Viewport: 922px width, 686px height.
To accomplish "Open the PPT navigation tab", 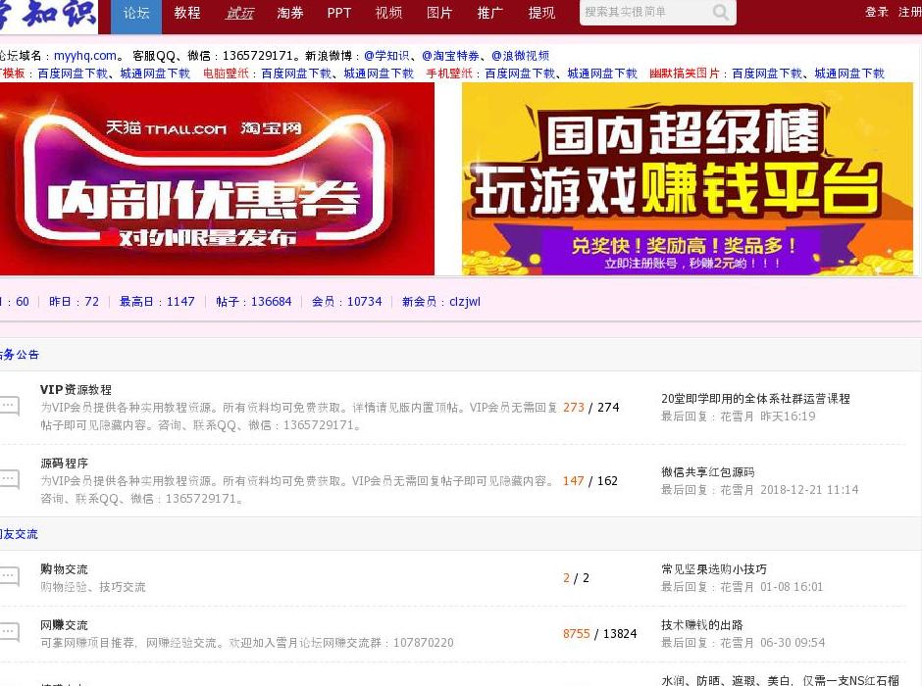I will click(339, 13).
